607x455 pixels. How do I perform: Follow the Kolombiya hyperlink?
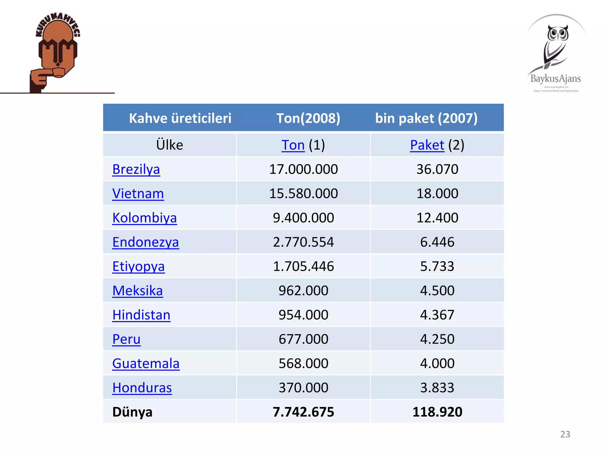coord(144,218)
